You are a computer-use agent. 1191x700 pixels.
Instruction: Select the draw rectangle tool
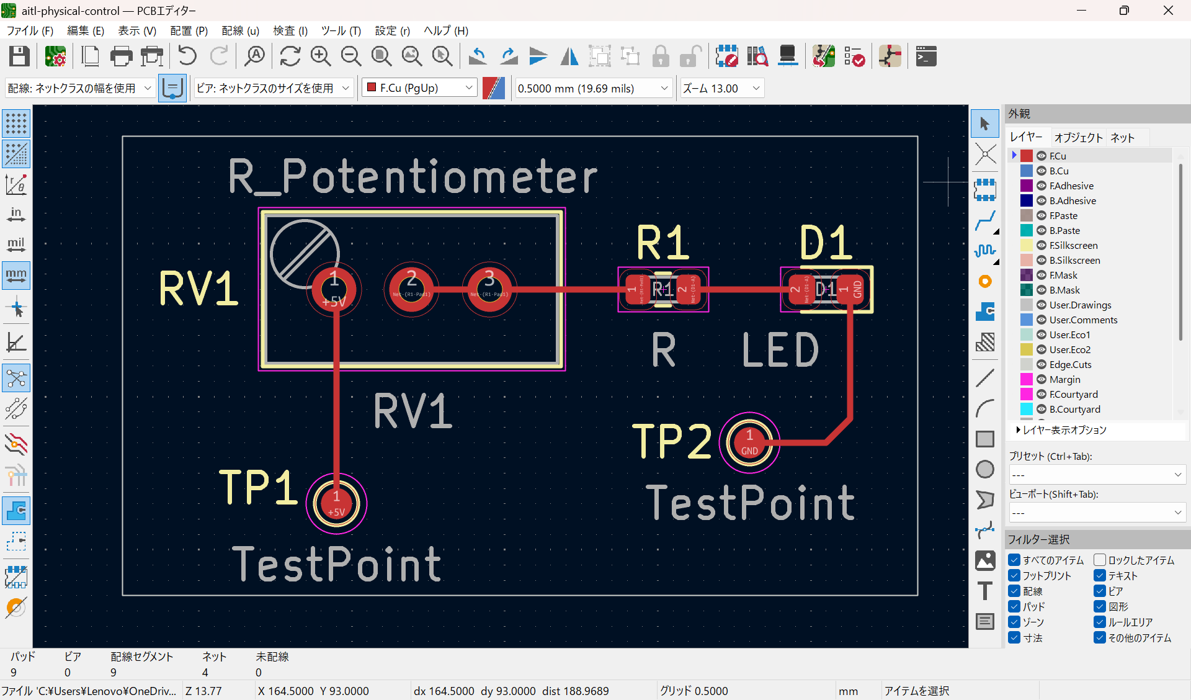(985, 439)
